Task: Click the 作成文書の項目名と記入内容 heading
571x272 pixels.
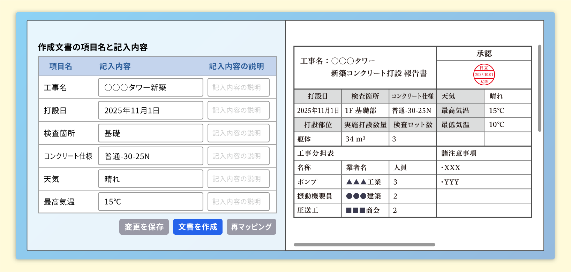Action: click(x=93, y=47)
